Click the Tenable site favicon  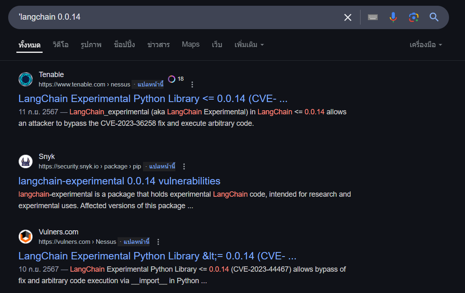tap(26, 79)
